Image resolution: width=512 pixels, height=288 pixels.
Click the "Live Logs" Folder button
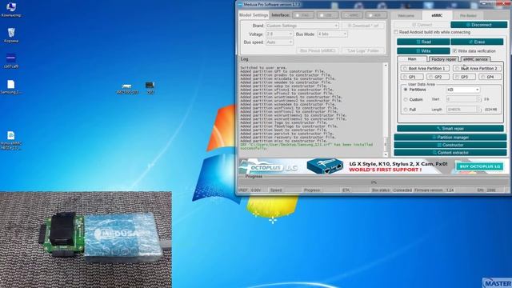click(x=362, y=50)
